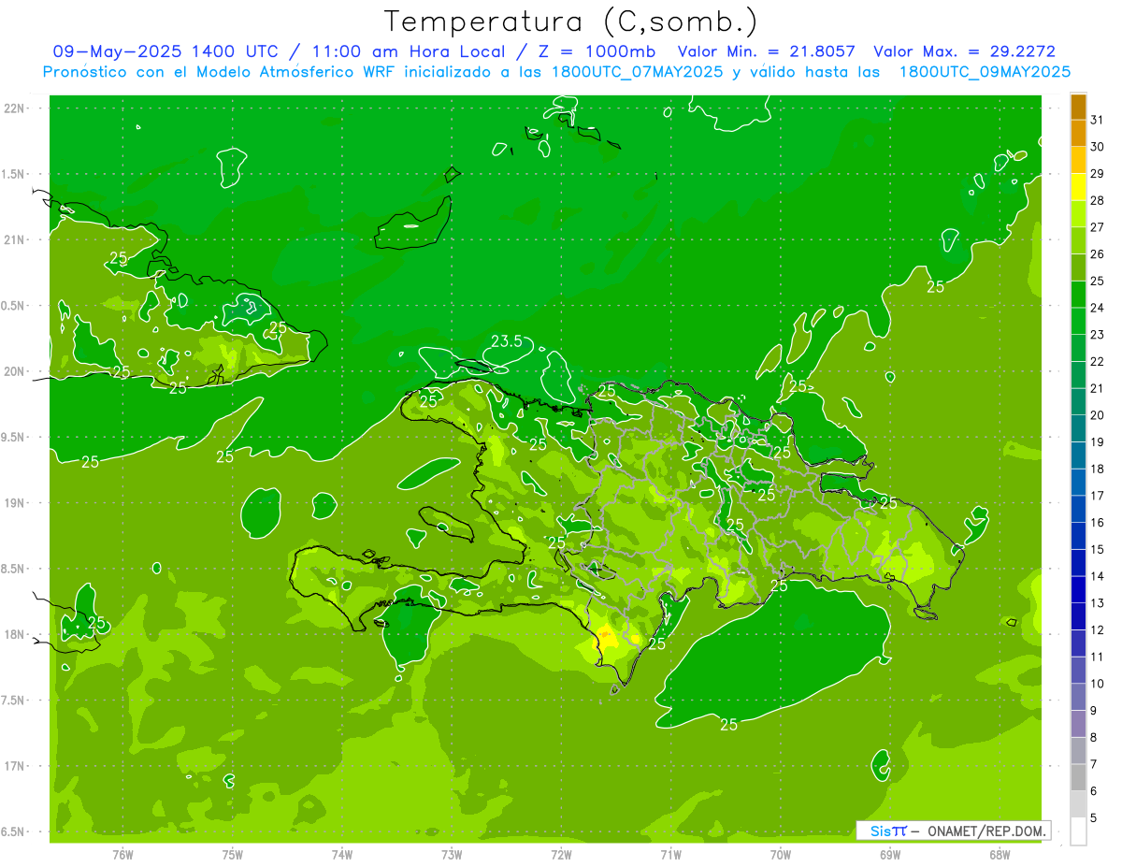Click the '70W' longitude label
This screenshot has width=1122, height=867.
click(781, 855)
